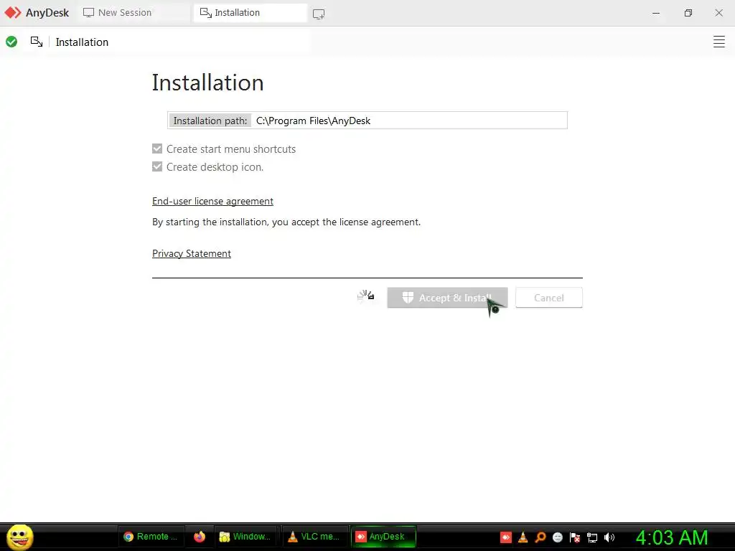Toggle Create start menu shortcuts checkbox
The image size is (735, 551).
pos(157,149)
